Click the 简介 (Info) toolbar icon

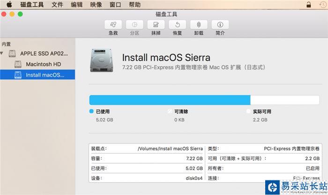[x=220, y=25]
